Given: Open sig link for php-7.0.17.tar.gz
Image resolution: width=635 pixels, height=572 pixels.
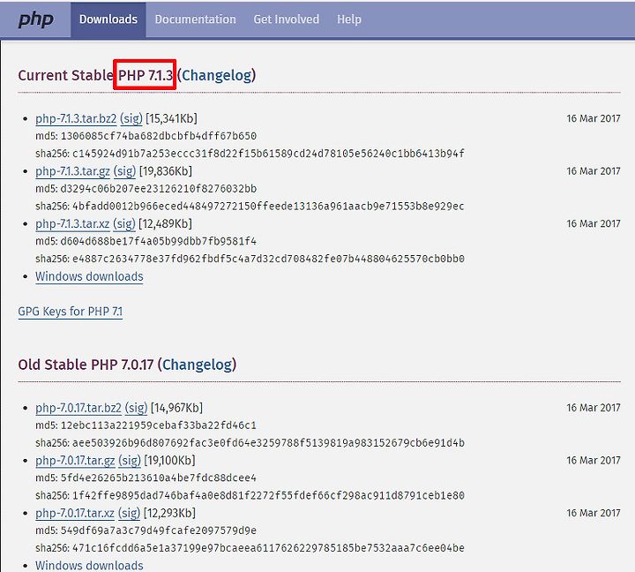Looking at the screenshot, I should point(130,461).
